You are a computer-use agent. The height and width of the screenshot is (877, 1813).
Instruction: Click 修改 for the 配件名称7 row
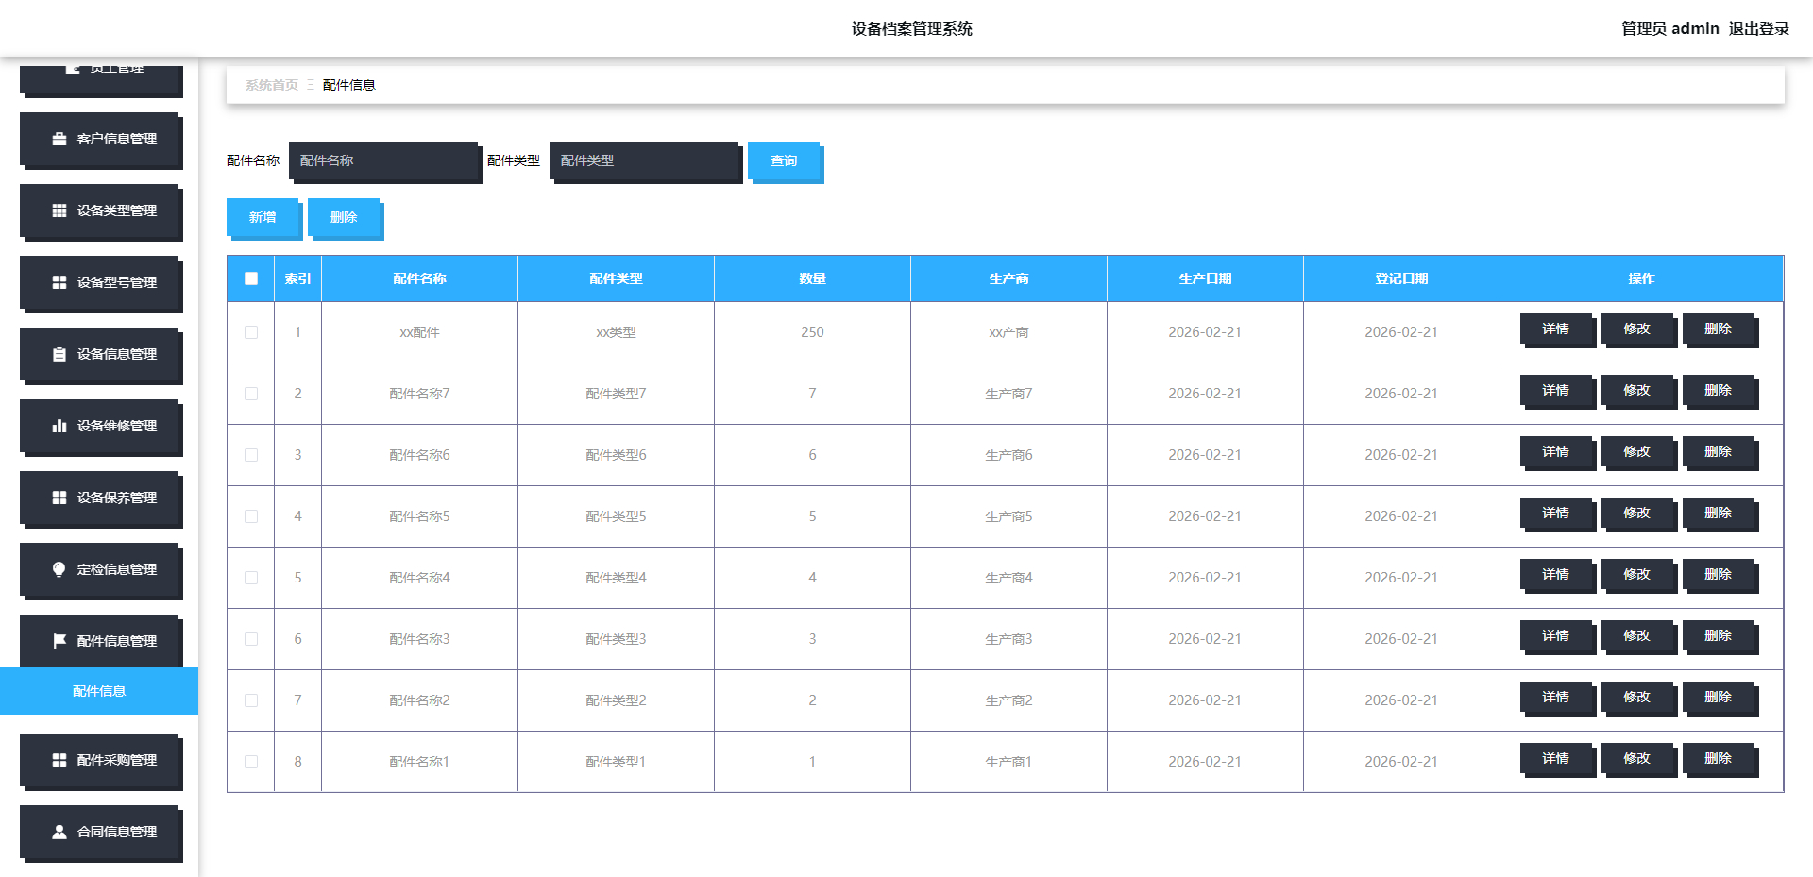tap(1638, 391)
